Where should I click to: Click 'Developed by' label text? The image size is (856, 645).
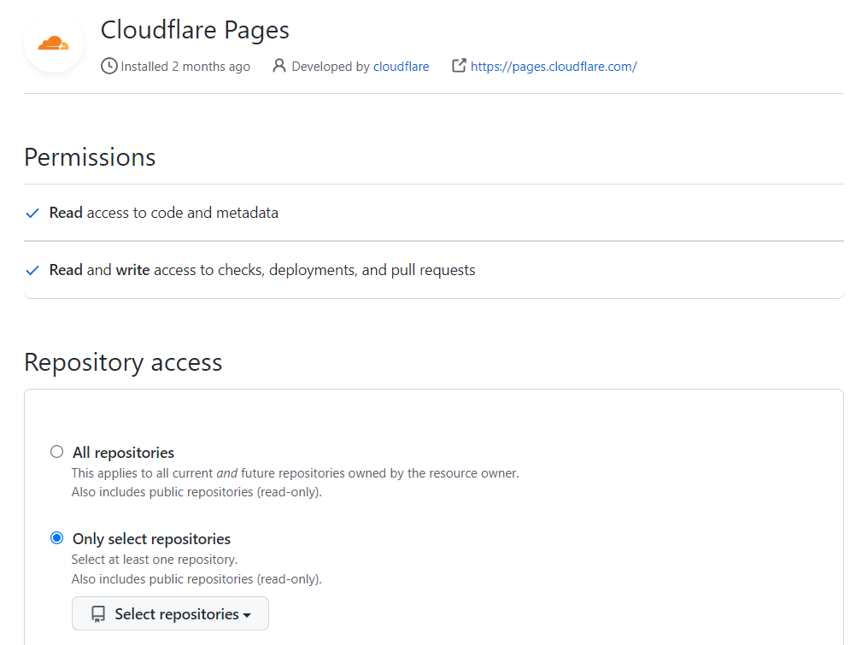[x=331, y=67]
